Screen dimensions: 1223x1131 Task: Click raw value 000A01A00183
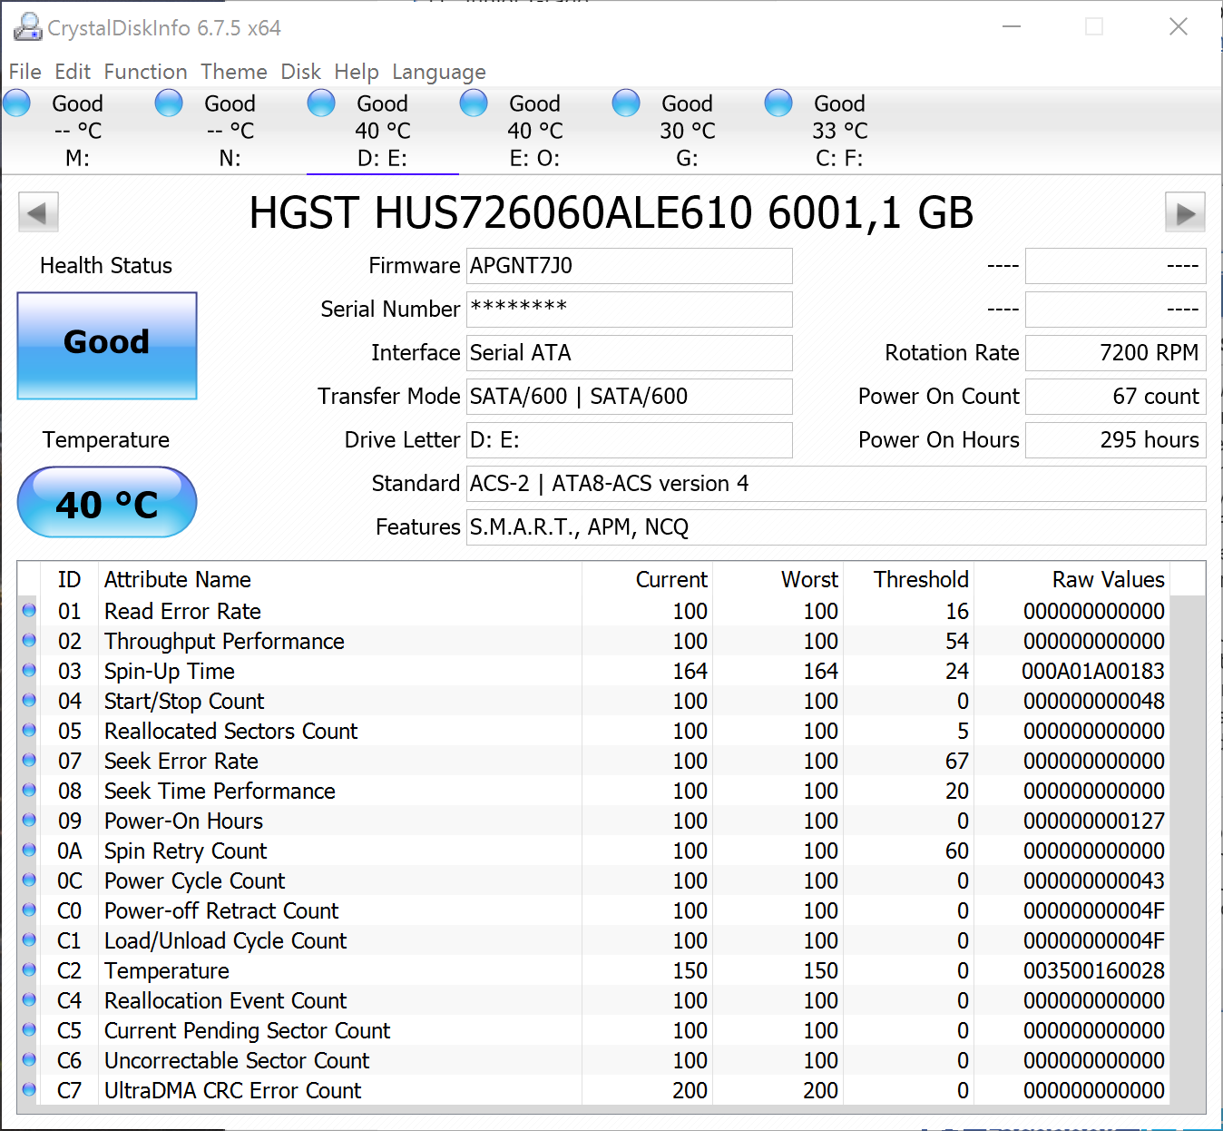coord(1093,671)
